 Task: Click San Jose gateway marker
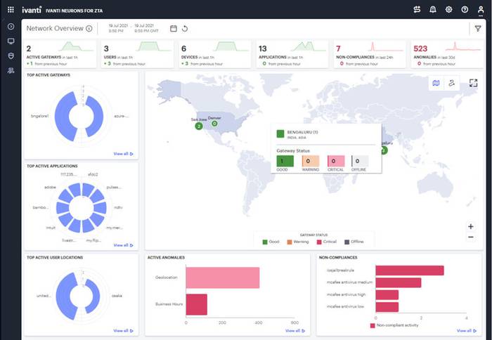tap(199, 126)
